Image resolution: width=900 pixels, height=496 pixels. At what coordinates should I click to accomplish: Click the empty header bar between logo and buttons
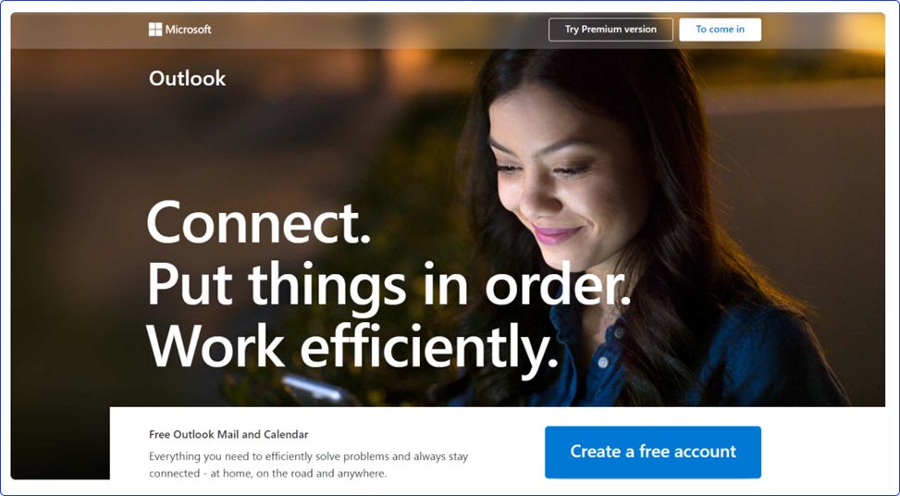[x=379, y=30]
